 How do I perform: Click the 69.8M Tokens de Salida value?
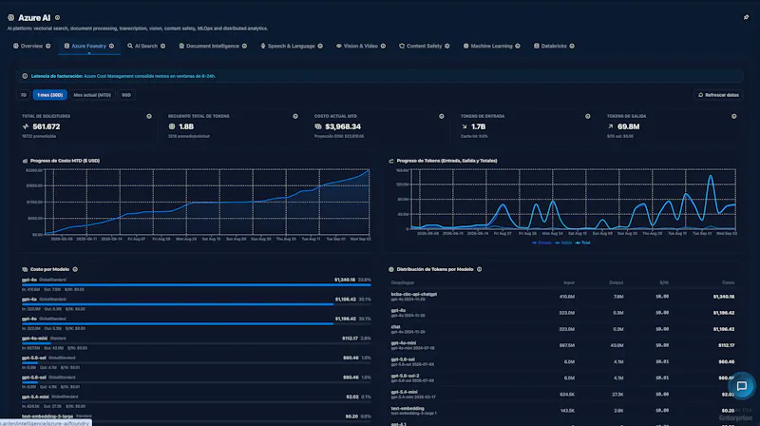[628, 126]
